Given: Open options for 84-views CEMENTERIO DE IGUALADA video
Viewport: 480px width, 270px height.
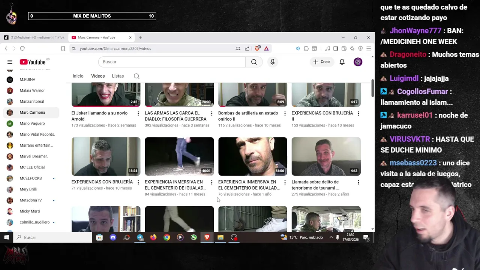Looking at the screenshot, I should point(211,182).
